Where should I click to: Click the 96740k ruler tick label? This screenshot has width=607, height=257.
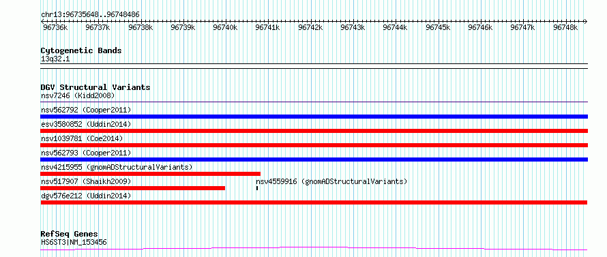(225, 27)
